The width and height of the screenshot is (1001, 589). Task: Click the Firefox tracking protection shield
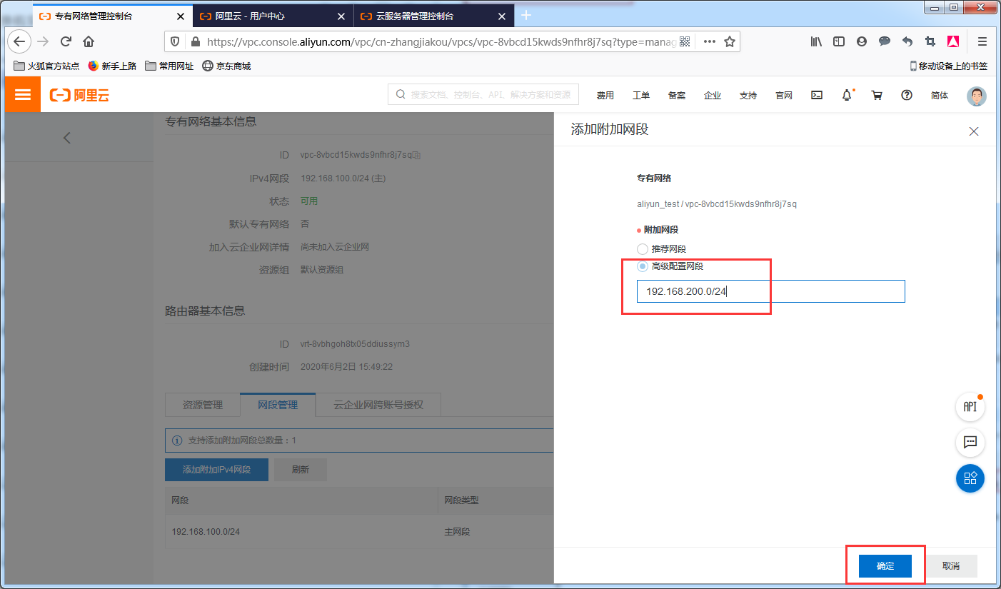point(174,41)
